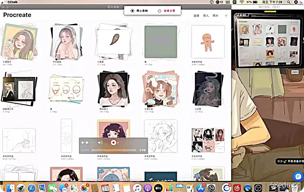Click 照片 (Photo) in the Procreate gallery header
The width and height of the screenshot is (304, 192).
[215, 16]
